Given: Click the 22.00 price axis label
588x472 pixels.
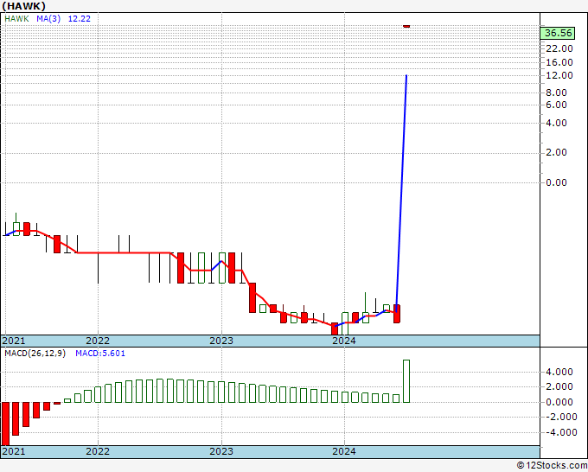Looking at the screenshot, I should [559, 48].
